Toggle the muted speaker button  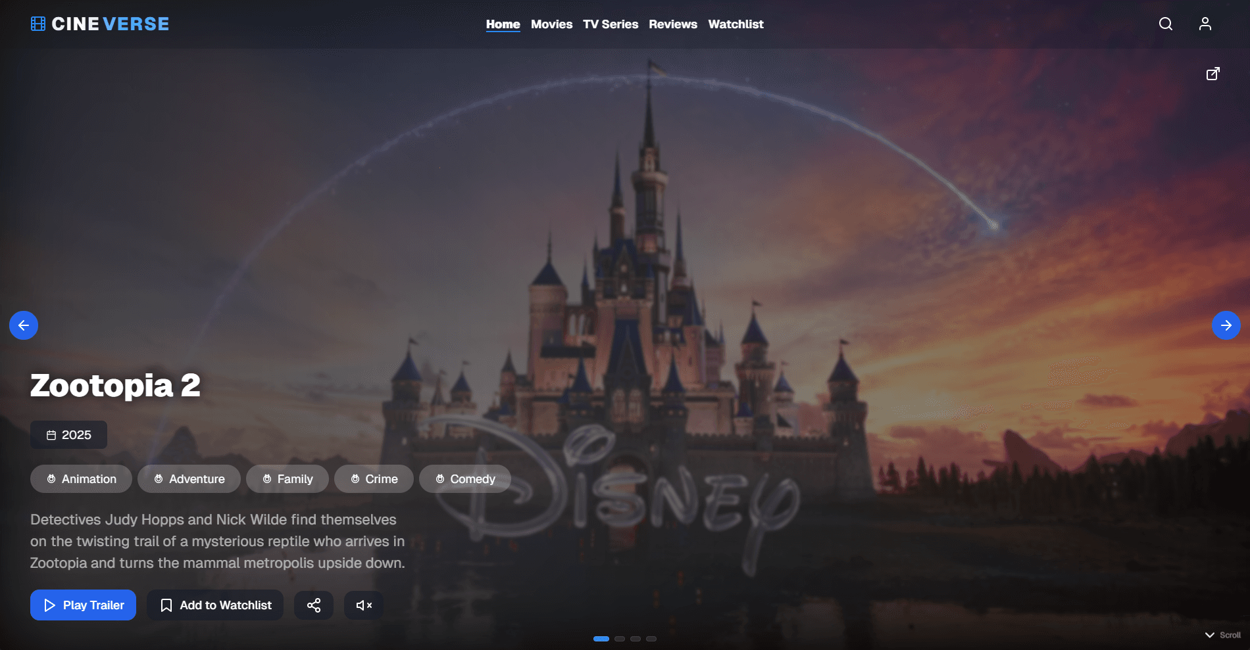click(x=364, y=605)
